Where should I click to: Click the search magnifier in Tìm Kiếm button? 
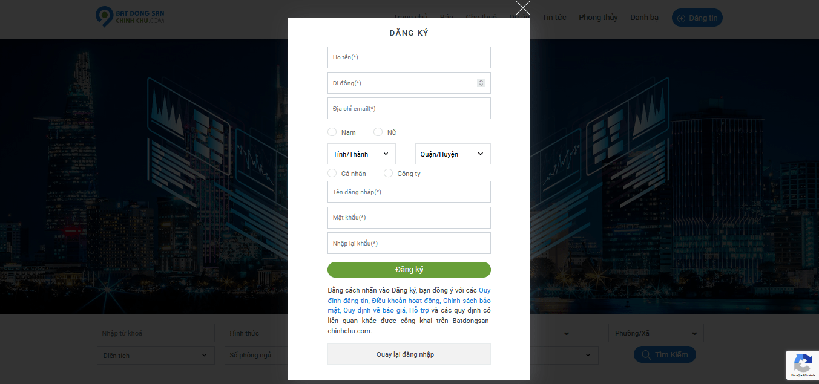[x=646, y=355]
